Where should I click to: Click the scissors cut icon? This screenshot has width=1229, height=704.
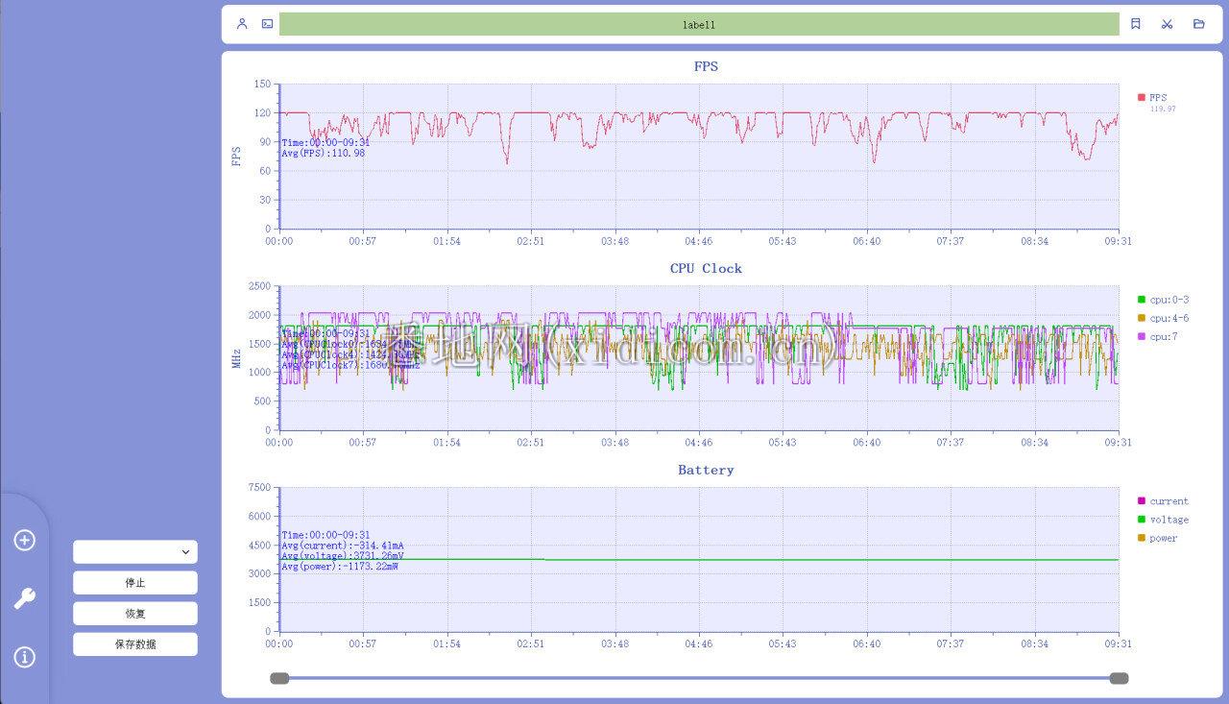click(x=1168, y=24)
